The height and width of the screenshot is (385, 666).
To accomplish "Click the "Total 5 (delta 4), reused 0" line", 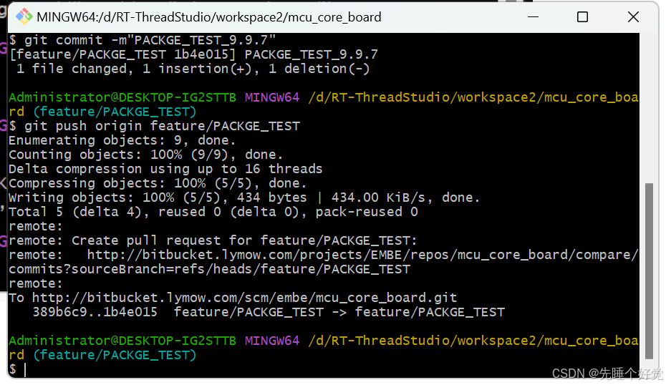I will (213, 212).
